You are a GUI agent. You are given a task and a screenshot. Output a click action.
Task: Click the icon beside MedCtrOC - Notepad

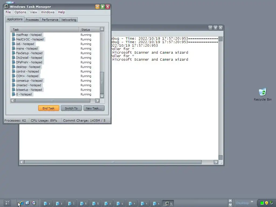(x=13, y=39)
